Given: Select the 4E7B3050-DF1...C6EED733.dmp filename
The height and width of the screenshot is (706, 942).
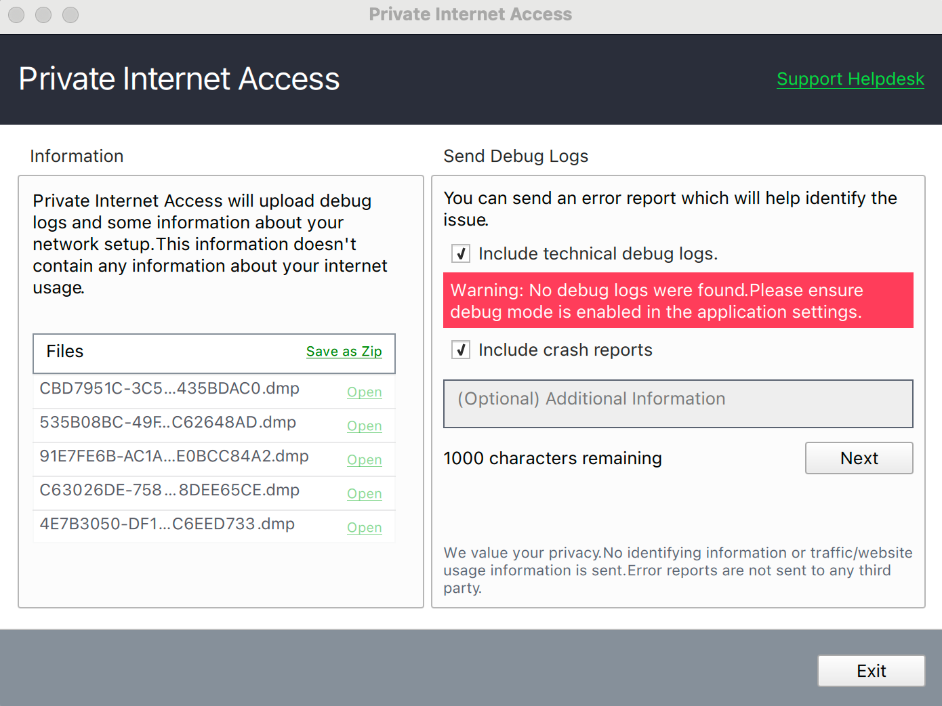Looking at the screenshot, I should click(167, 524).
